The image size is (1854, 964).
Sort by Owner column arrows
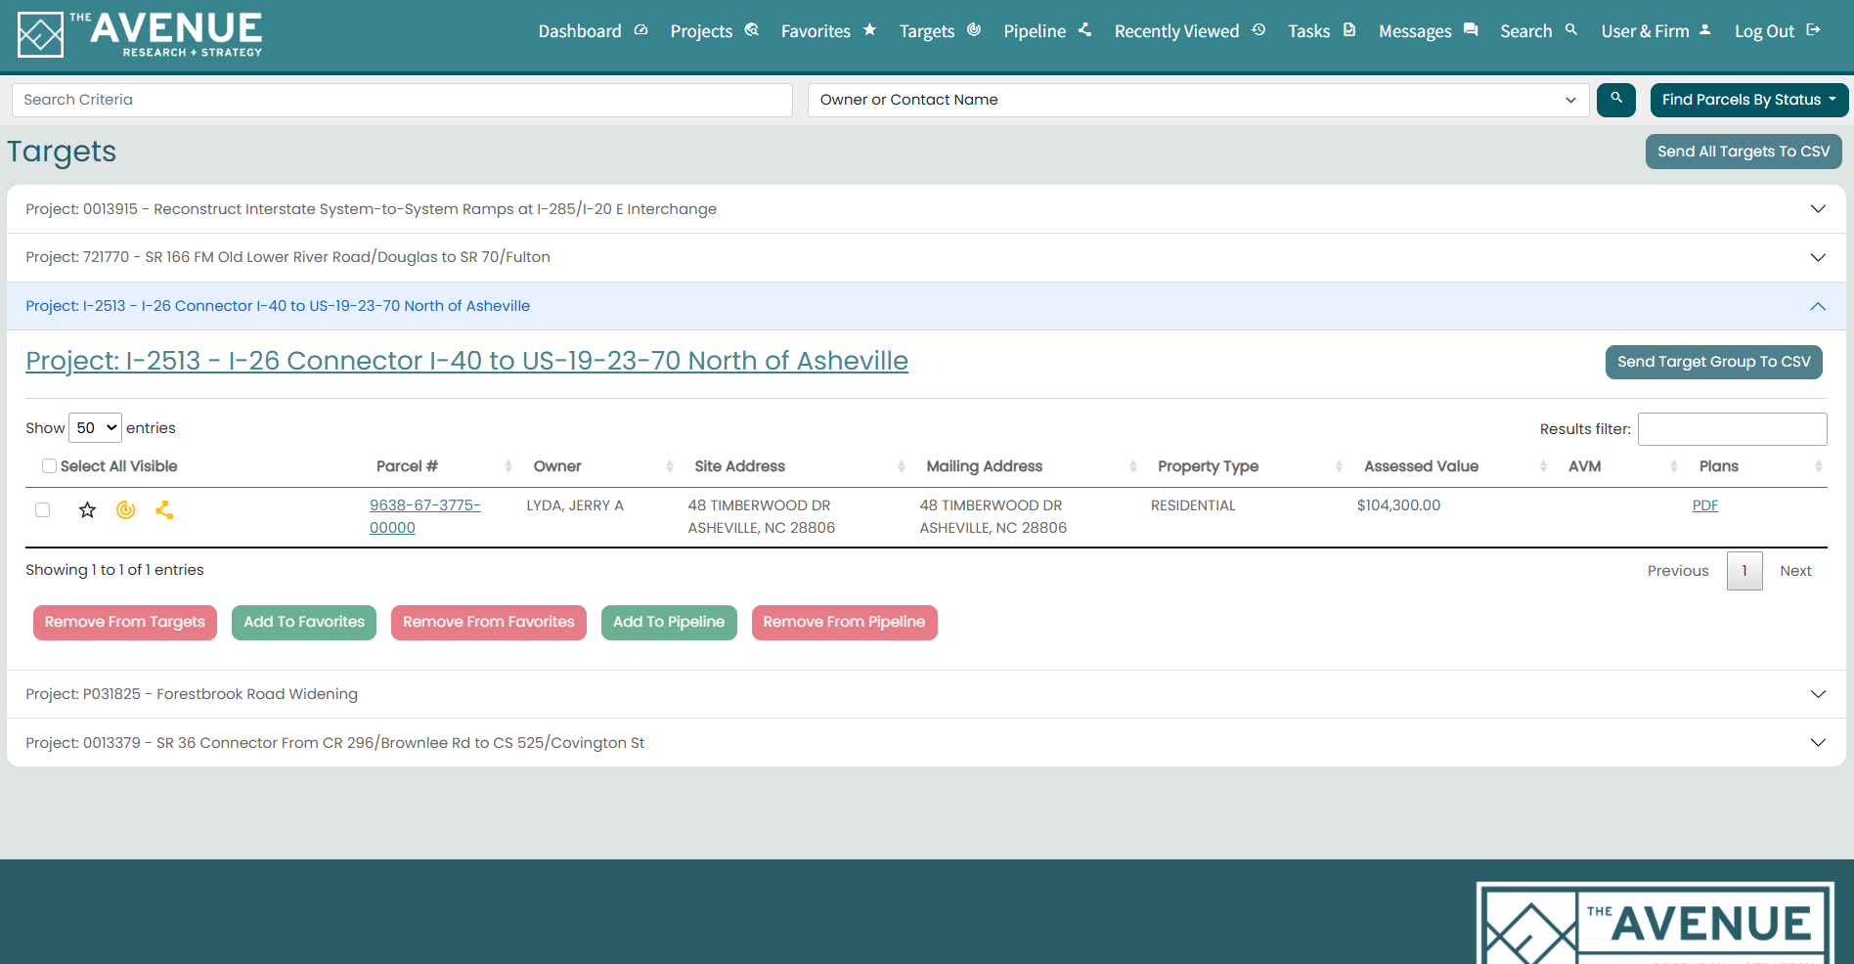[x=670, y=466]
